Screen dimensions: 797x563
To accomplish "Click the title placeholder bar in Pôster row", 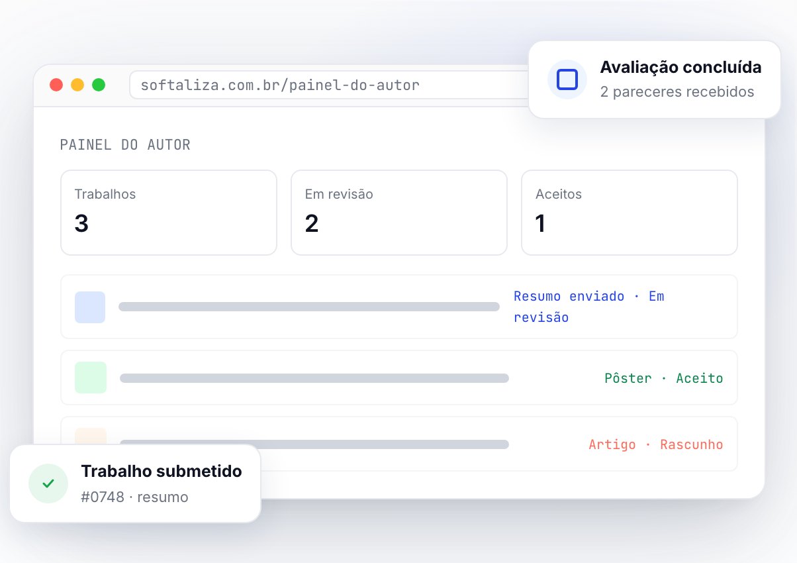I will [314, 378].
